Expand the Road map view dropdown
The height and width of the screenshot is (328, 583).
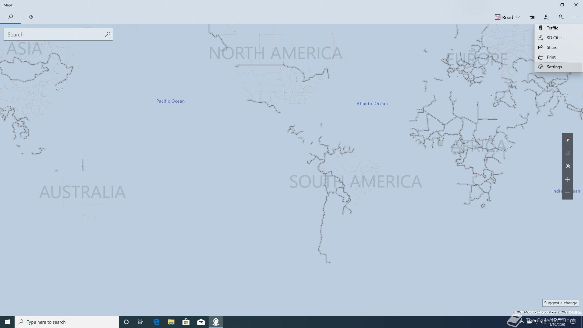(x=507, y=17)
